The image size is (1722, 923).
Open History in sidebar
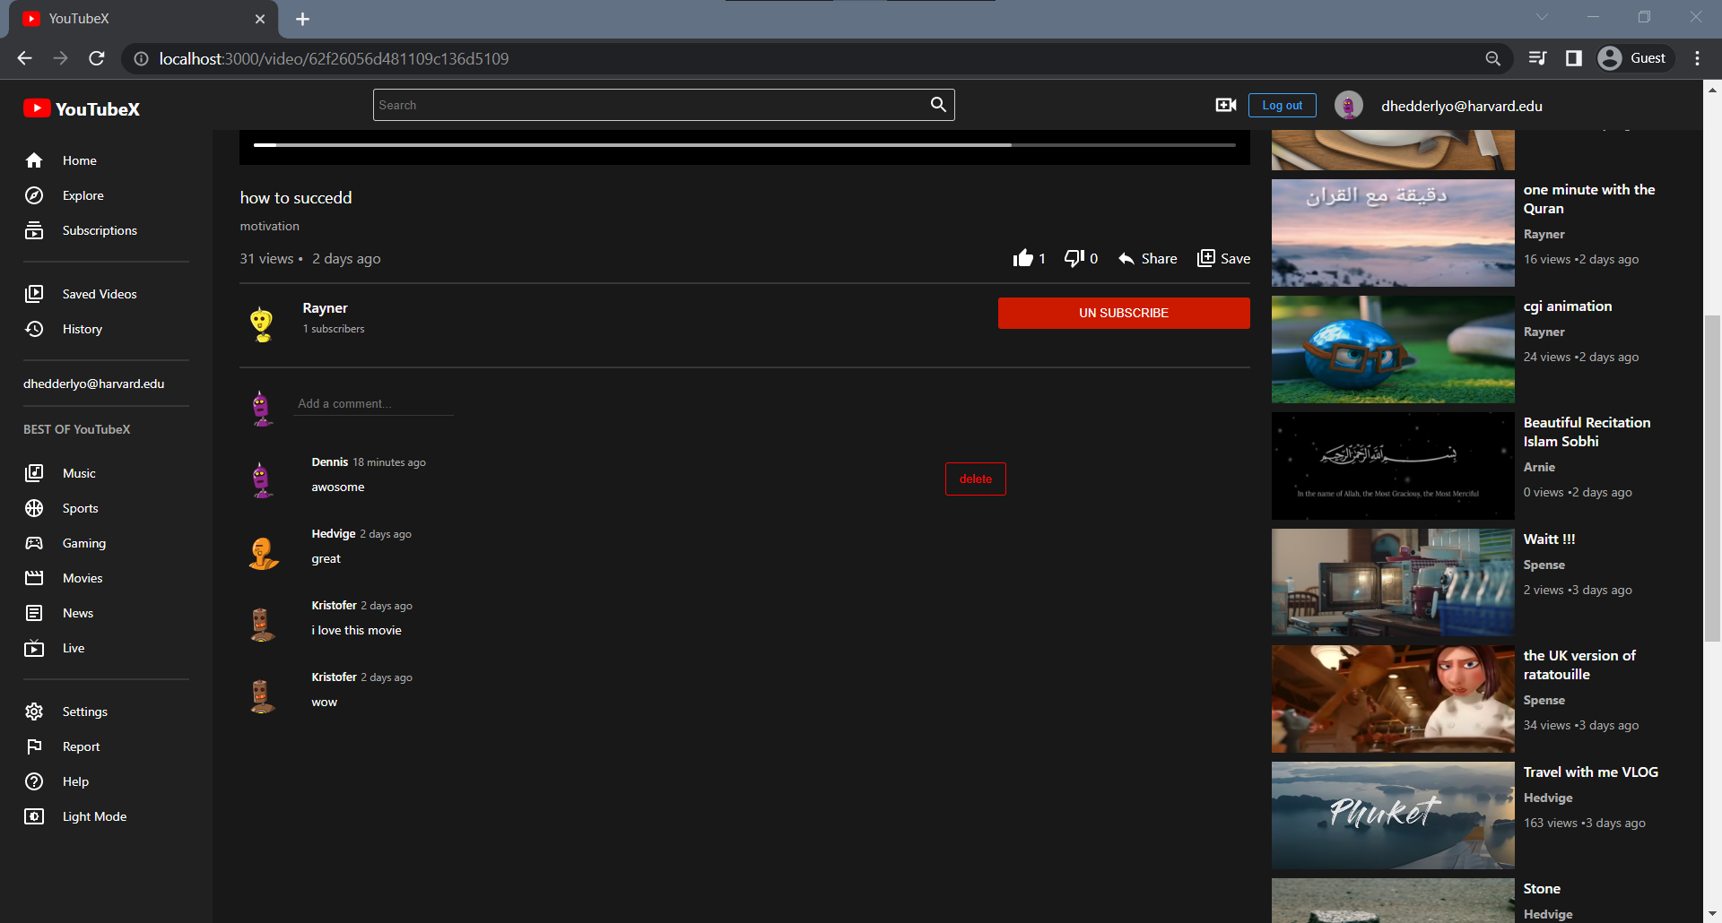click(64, 329)
